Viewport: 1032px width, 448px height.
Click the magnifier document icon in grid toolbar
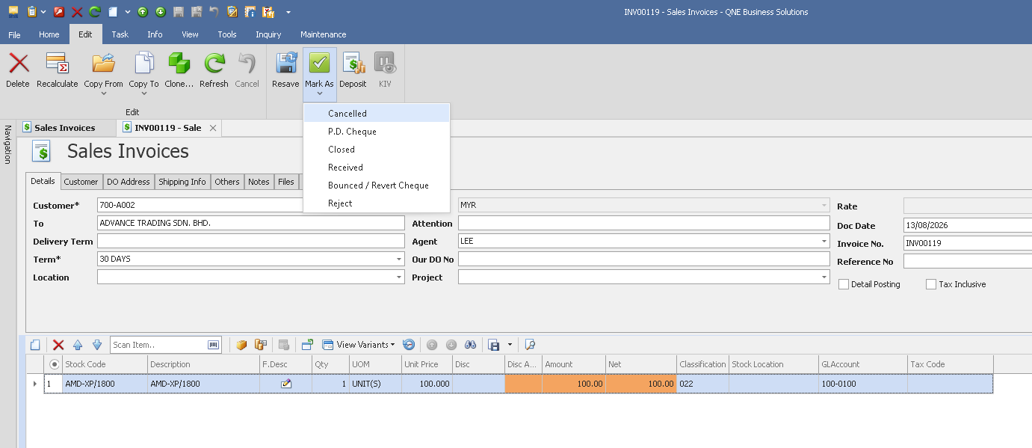click(530, 345)
